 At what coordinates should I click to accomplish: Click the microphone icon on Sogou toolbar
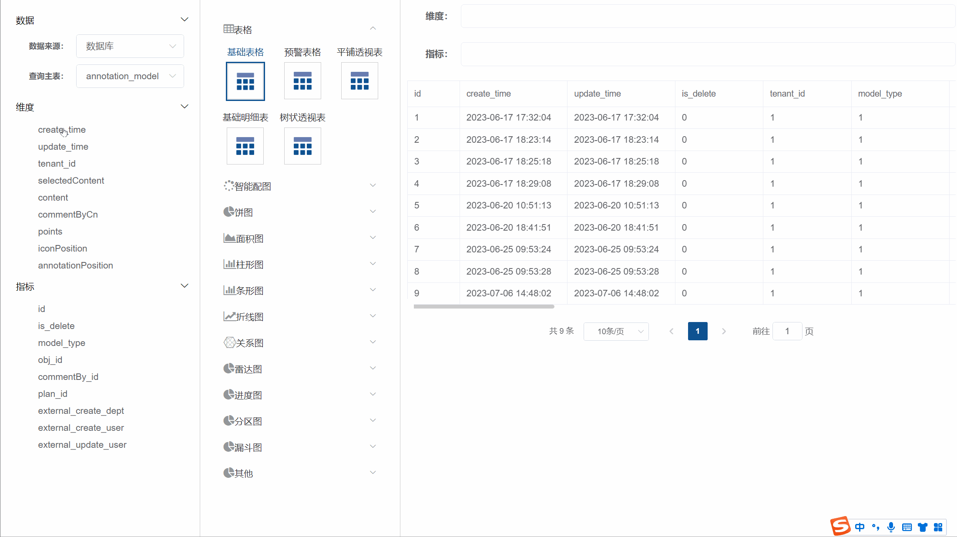[x=891, y=527]
